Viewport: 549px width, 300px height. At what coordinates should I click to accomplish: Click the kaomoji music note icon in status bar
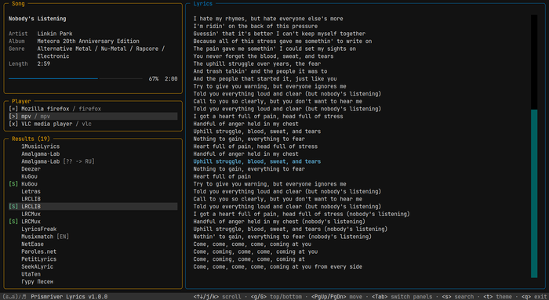[14, 297]
